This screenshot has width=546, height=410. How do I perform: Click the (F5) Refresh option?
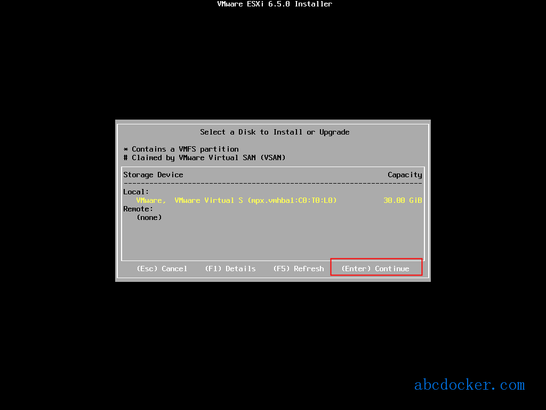299,269
